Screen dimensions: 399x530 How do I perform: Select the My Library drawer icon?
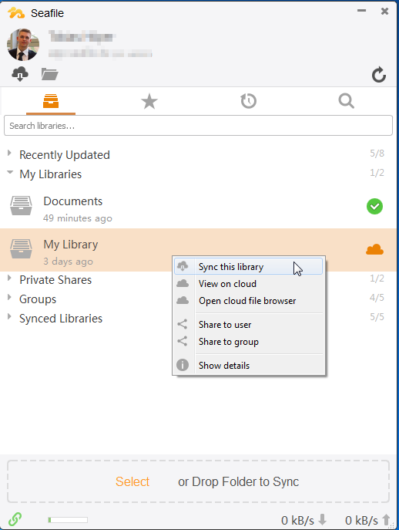click(x=21, y=248)
